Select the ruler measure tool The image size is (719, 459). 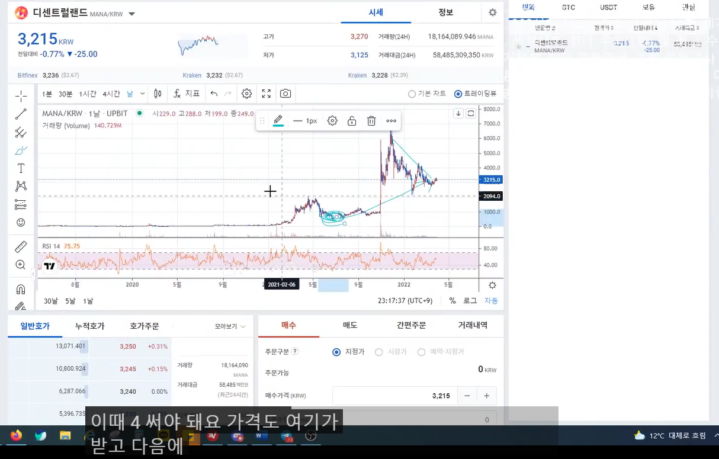pos(21,247)
